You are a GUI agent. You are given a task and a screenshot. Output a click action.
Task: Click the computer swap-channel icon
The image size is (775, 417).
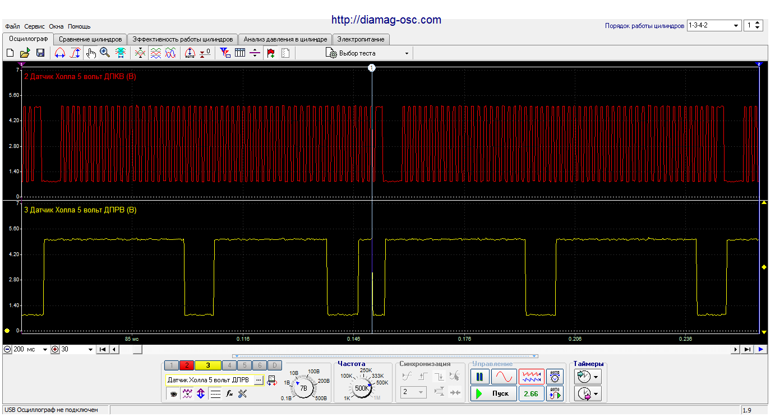(272, 381)
